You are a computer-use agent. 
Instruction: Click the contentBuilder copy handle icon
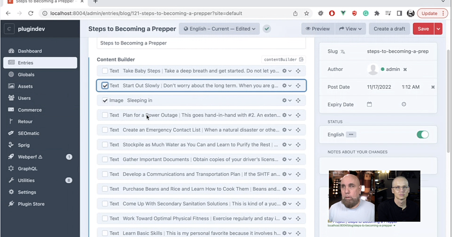(301, 59)
